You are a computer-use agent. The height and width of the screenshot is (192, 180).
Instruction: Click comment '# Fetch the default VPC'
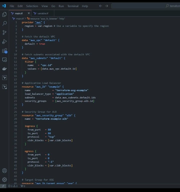38,37
